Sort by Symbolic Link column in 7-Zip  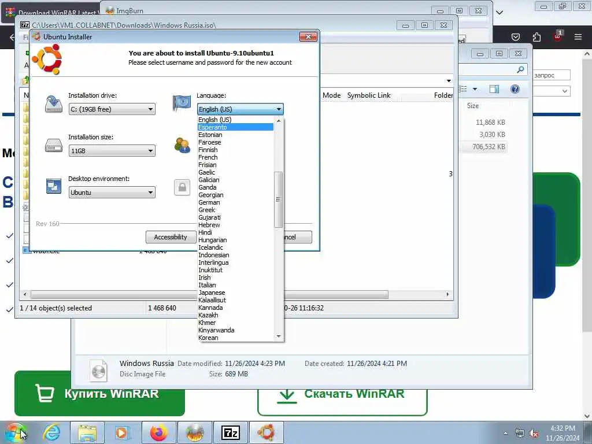pyautogui.click(x=369, y=95)
